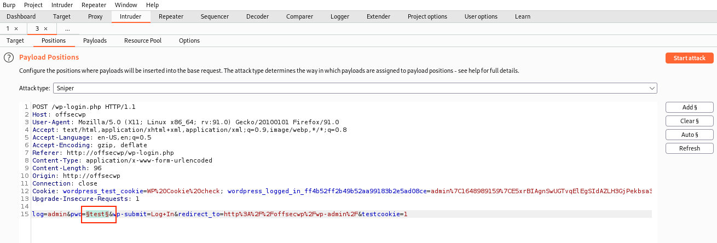Screen dimensions: 717x243
Task: Click the POST /wp-login.php request line
Action: tap(83, 107)
